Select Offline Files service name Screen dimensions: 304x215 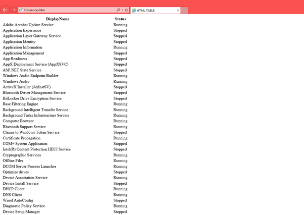point(13,160)
